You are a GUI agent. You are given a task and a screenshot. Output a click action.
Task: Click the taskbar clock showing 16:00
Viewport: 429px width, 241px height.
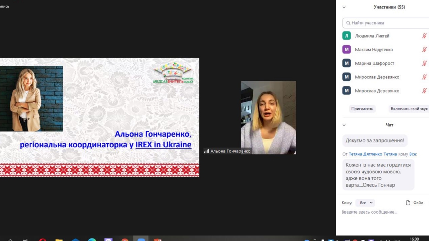point(415,239)
